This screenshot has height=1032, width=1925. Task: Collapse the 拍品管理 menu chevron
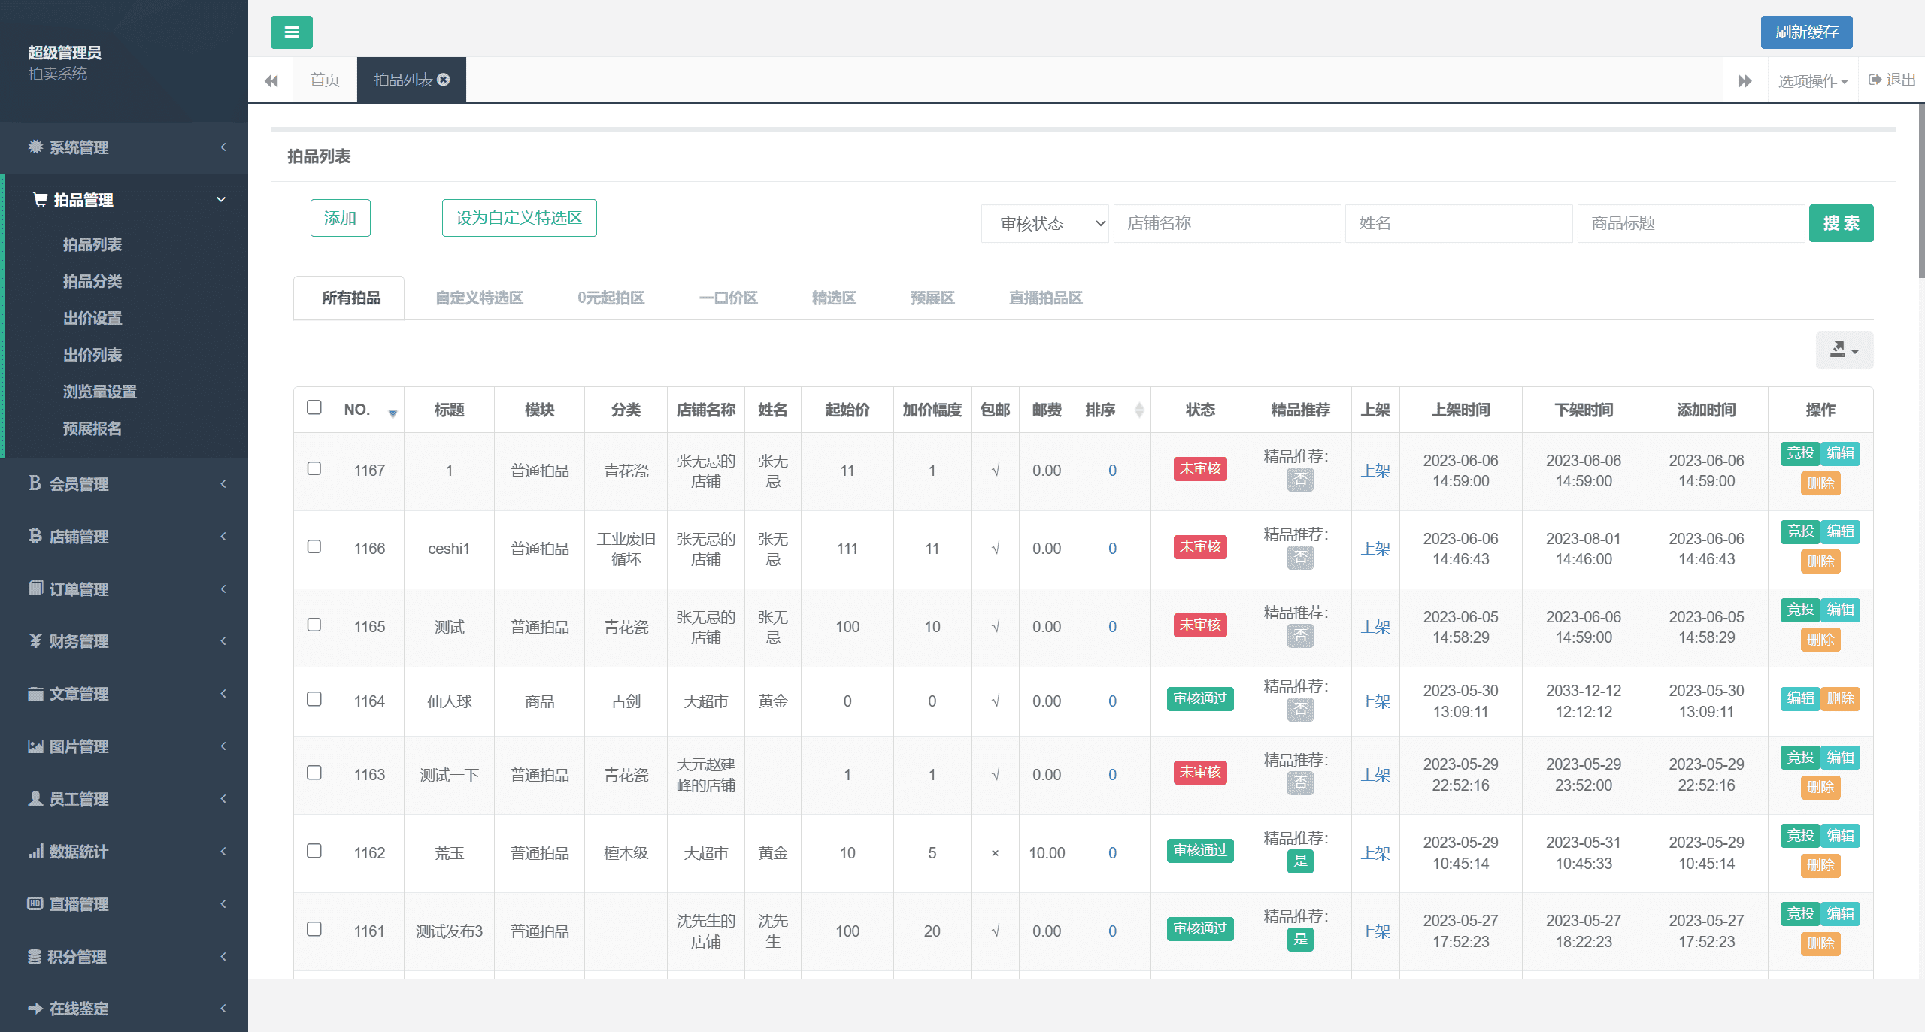pyautogui.click(x=221, y=199)
